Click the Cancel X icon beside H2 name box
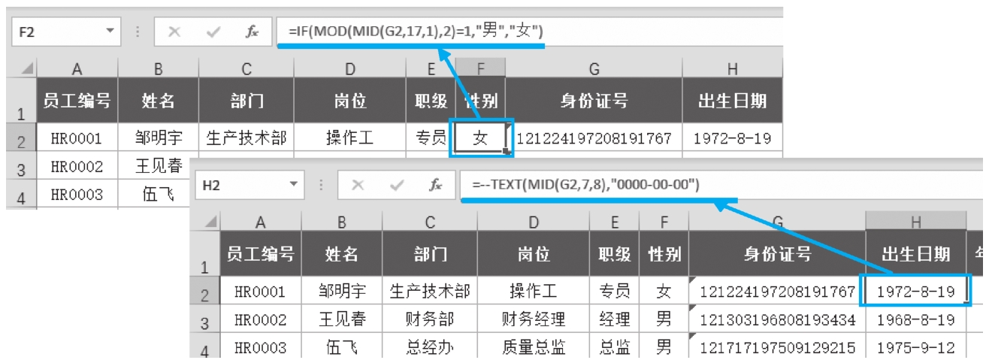The width and height of the screenshot is (986, 360). (358, 185)
